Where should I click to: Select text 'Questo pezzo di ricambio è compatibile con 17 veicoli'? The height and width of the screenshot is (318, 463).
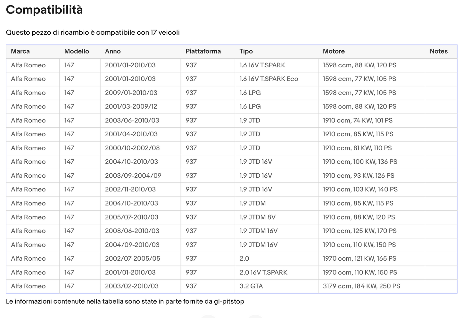[x=93, y=32]
